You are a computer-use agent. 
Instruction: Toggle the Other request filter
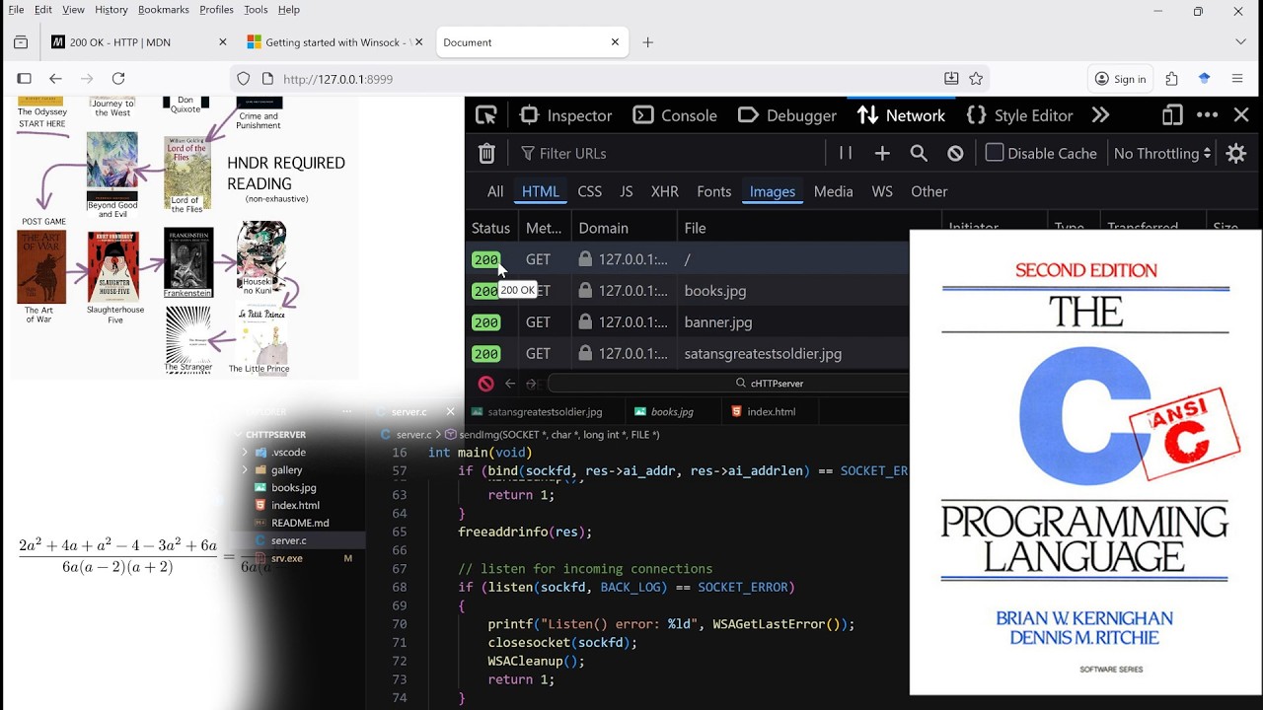click(x=929, y=191)
